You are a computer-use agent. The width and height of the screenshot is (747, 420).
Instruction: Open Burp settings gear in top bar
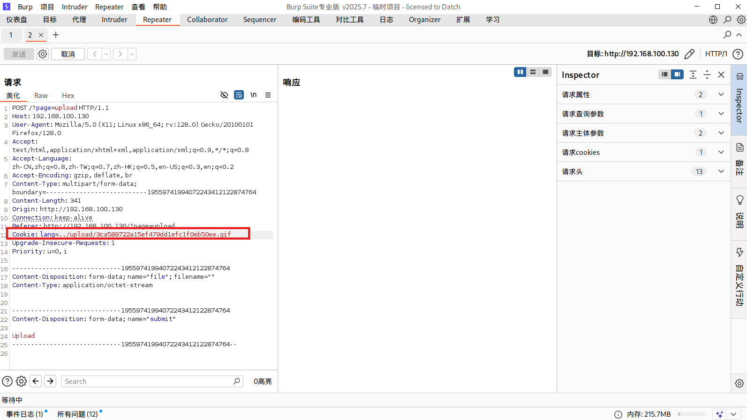[741, 19]
